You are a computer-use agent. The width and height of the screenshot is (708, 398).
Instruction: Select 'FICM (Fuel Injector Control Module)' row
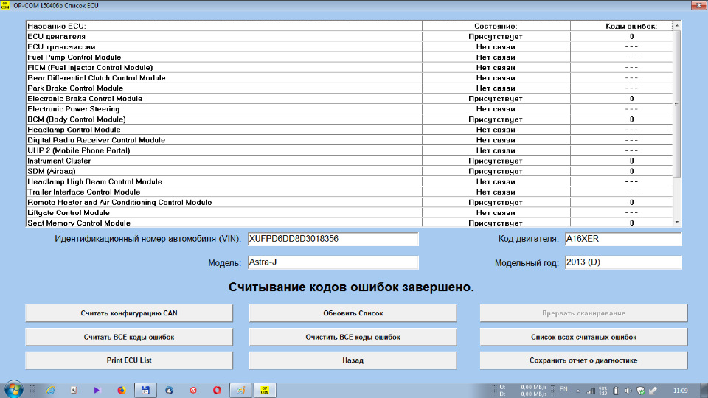pyautogui.click(x=350, y=68)
